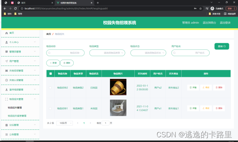Open the browser tab search chevron
238x142 pixels.
[x=211, y=2]
